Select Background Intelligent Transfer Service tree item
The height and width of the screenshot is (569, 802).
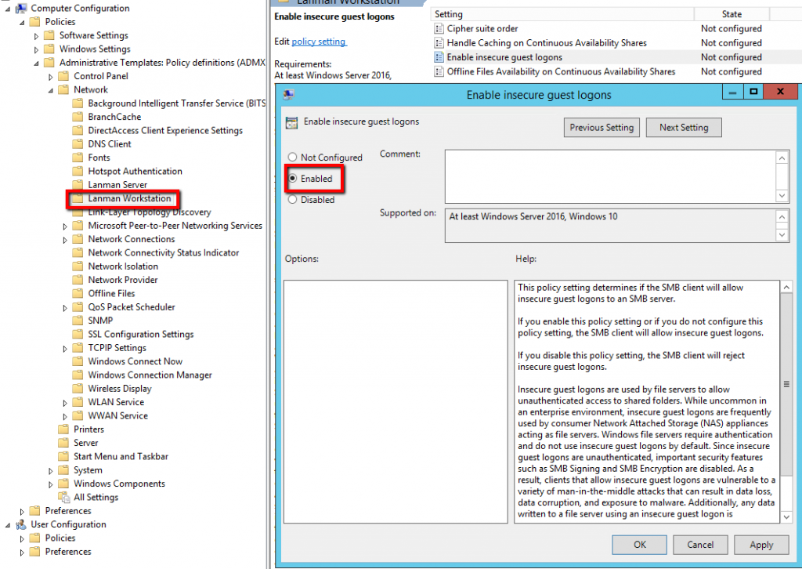coord(176,103)
